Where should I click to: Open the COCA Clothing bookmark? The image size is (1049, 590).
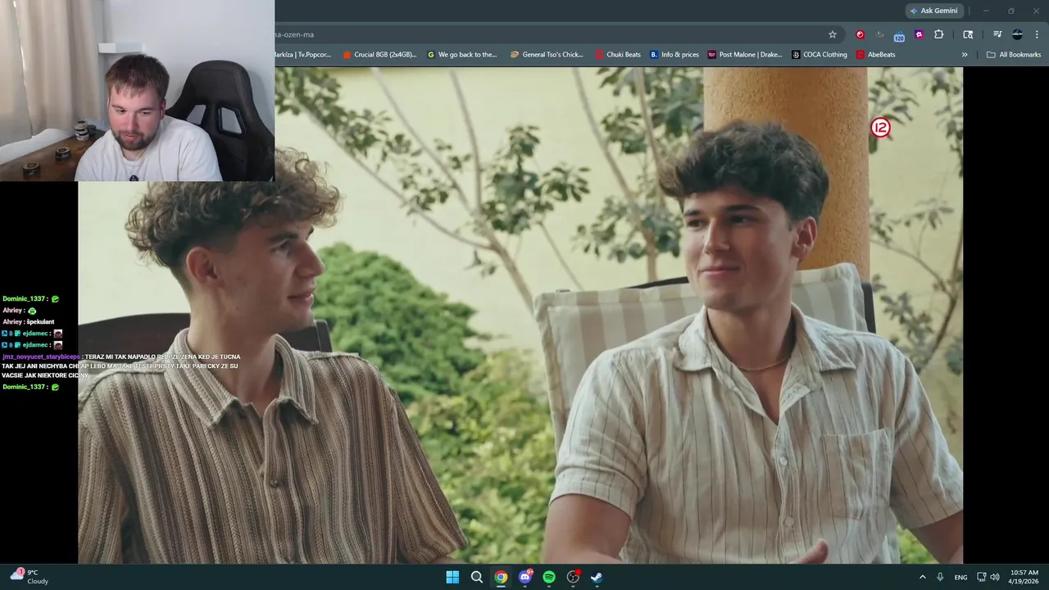[820, 55]
